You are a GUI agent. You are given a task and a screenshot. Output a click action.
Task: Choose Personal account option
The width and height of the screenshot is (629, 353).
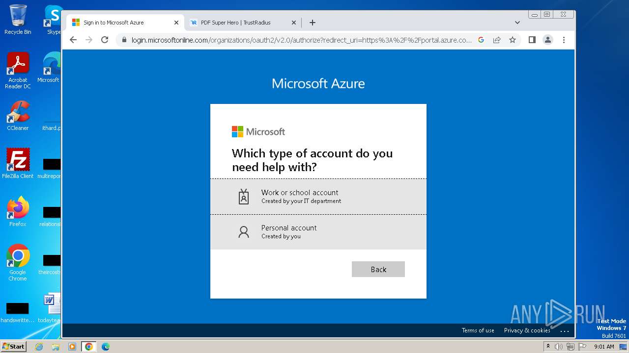[x=318, y=232]
